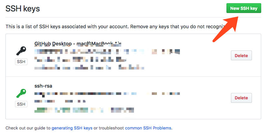This screenshot has width=273, height=139.
Task: Delete the GitHub Desktop SSH key
Action: 241,56
